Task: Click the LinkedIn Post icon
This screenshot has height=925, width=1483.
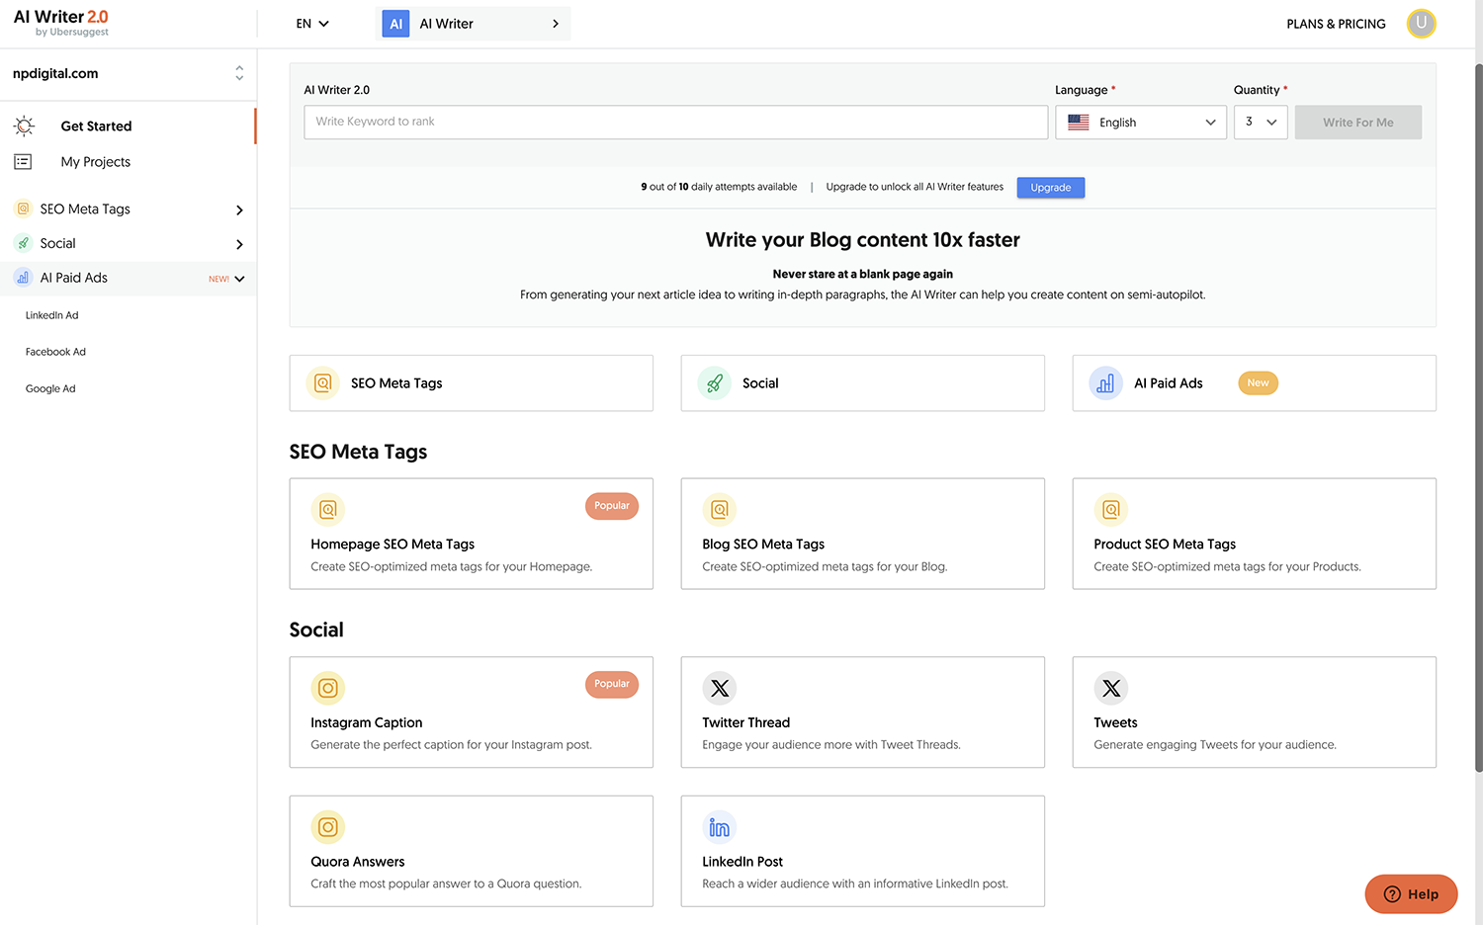Action: (719, 827)
